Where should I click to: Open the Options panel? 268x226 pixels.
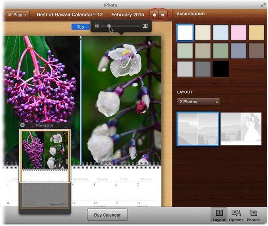pos(236,215)
